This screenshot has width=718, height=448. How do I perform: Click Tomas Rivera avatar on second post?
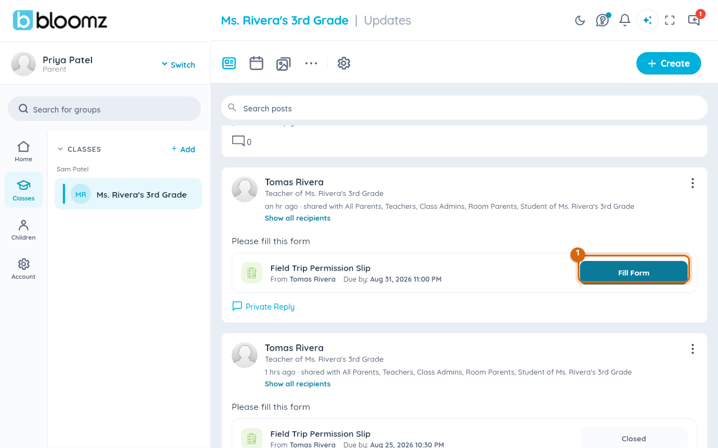[245, 355]
